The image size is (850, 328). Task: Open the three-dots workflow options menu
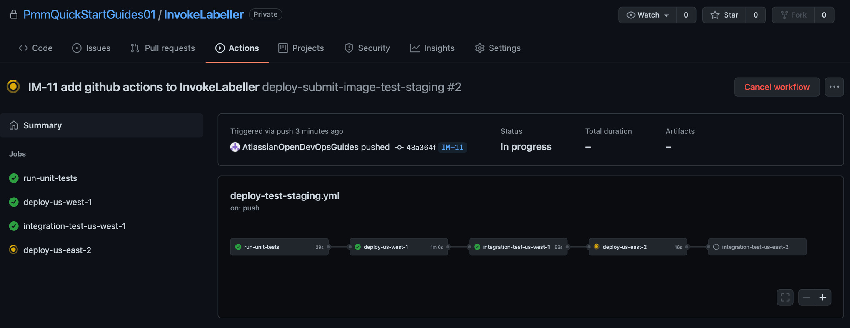tap(834, 87)
